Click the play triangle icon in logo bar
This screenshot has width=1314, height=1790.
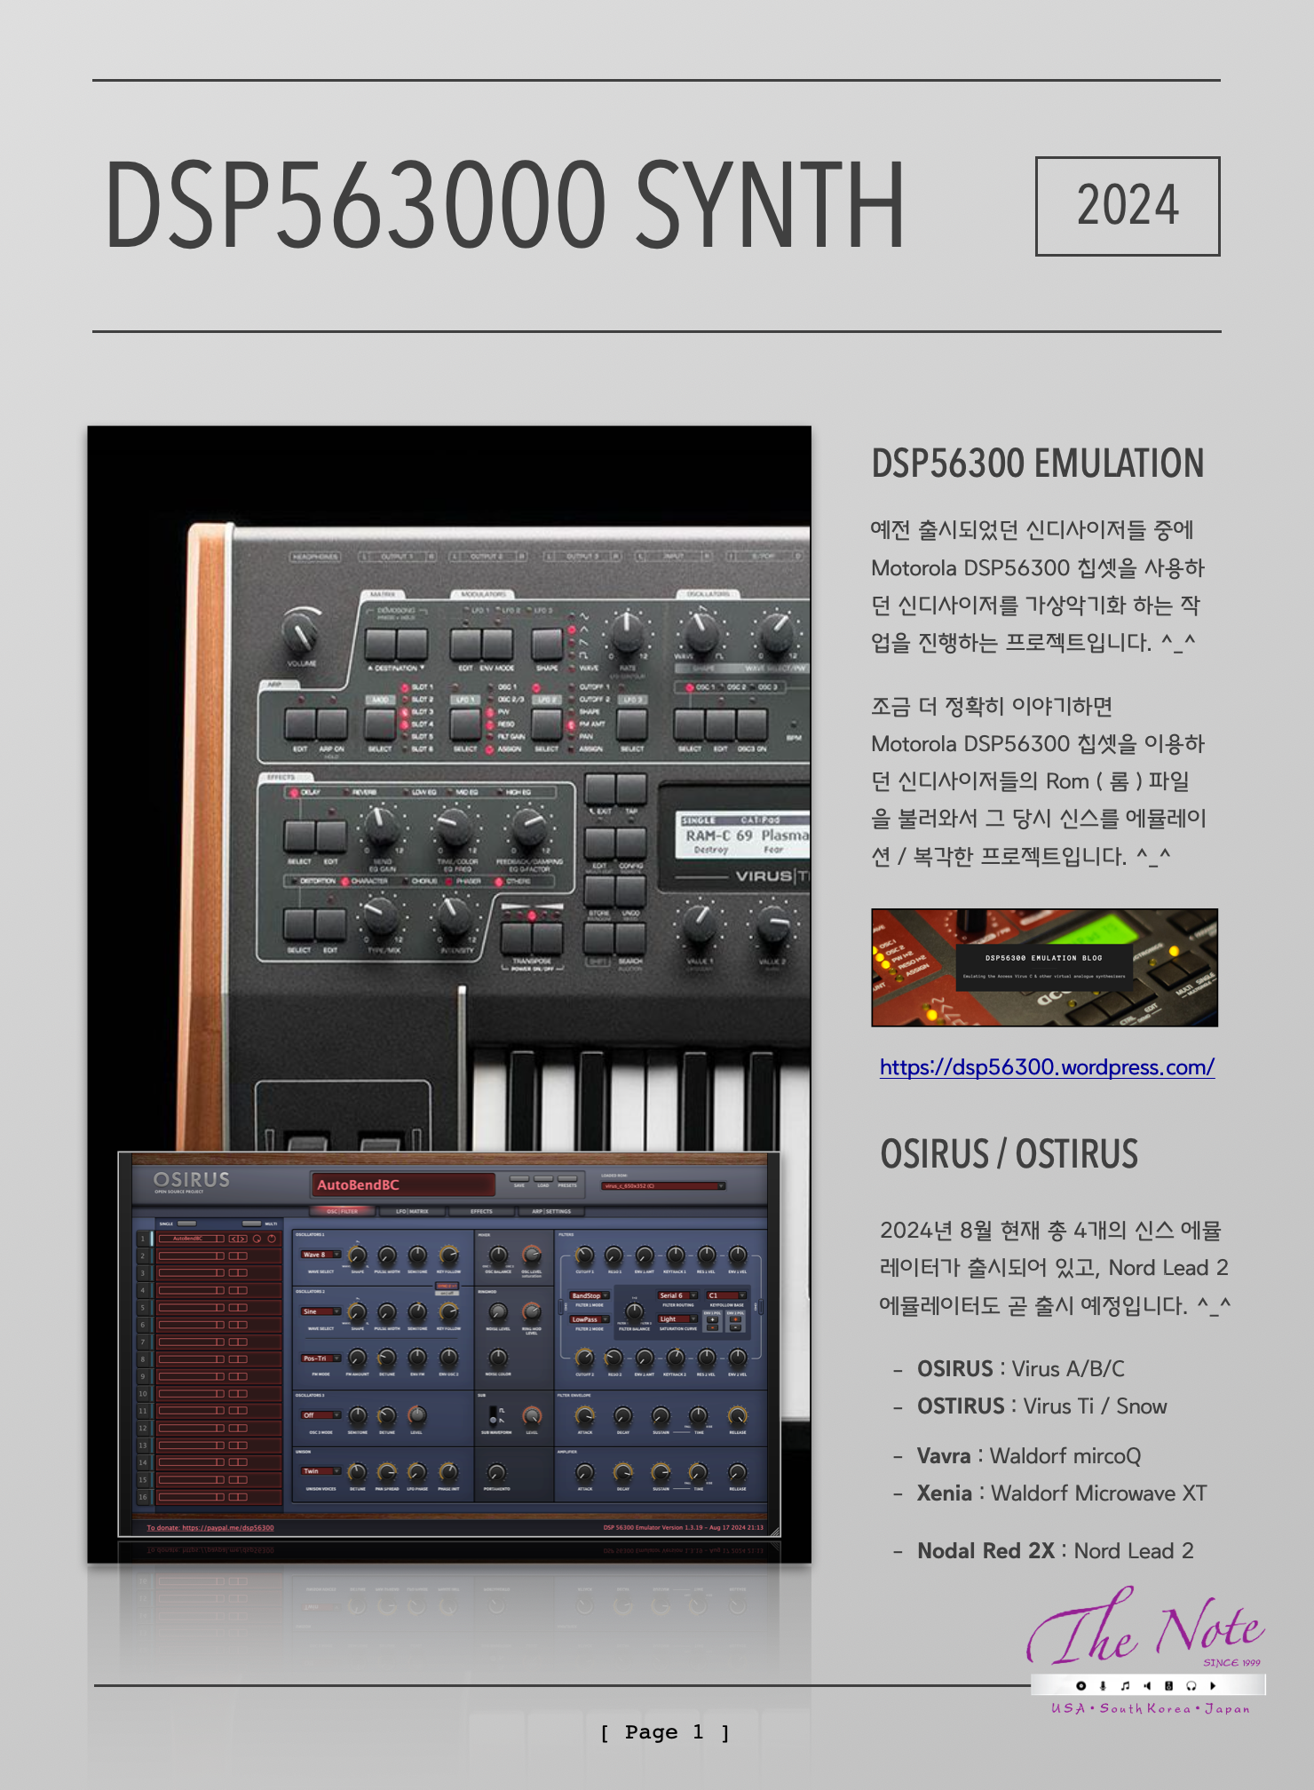[x=1213, y=1685]
